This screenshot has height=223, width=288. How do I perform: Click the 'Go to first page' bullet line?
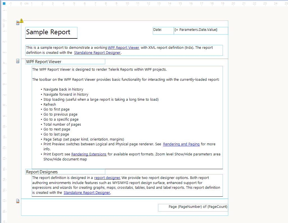click(x=56, y=109)
